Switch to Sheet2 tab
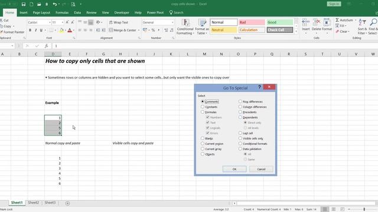Image resolution: width=378 pixels, height=212 pixels. tap(33, 203)
